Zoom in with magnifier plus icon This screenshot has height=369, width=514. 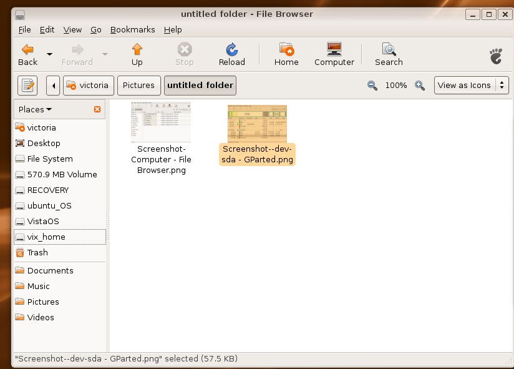coord(420,86)
